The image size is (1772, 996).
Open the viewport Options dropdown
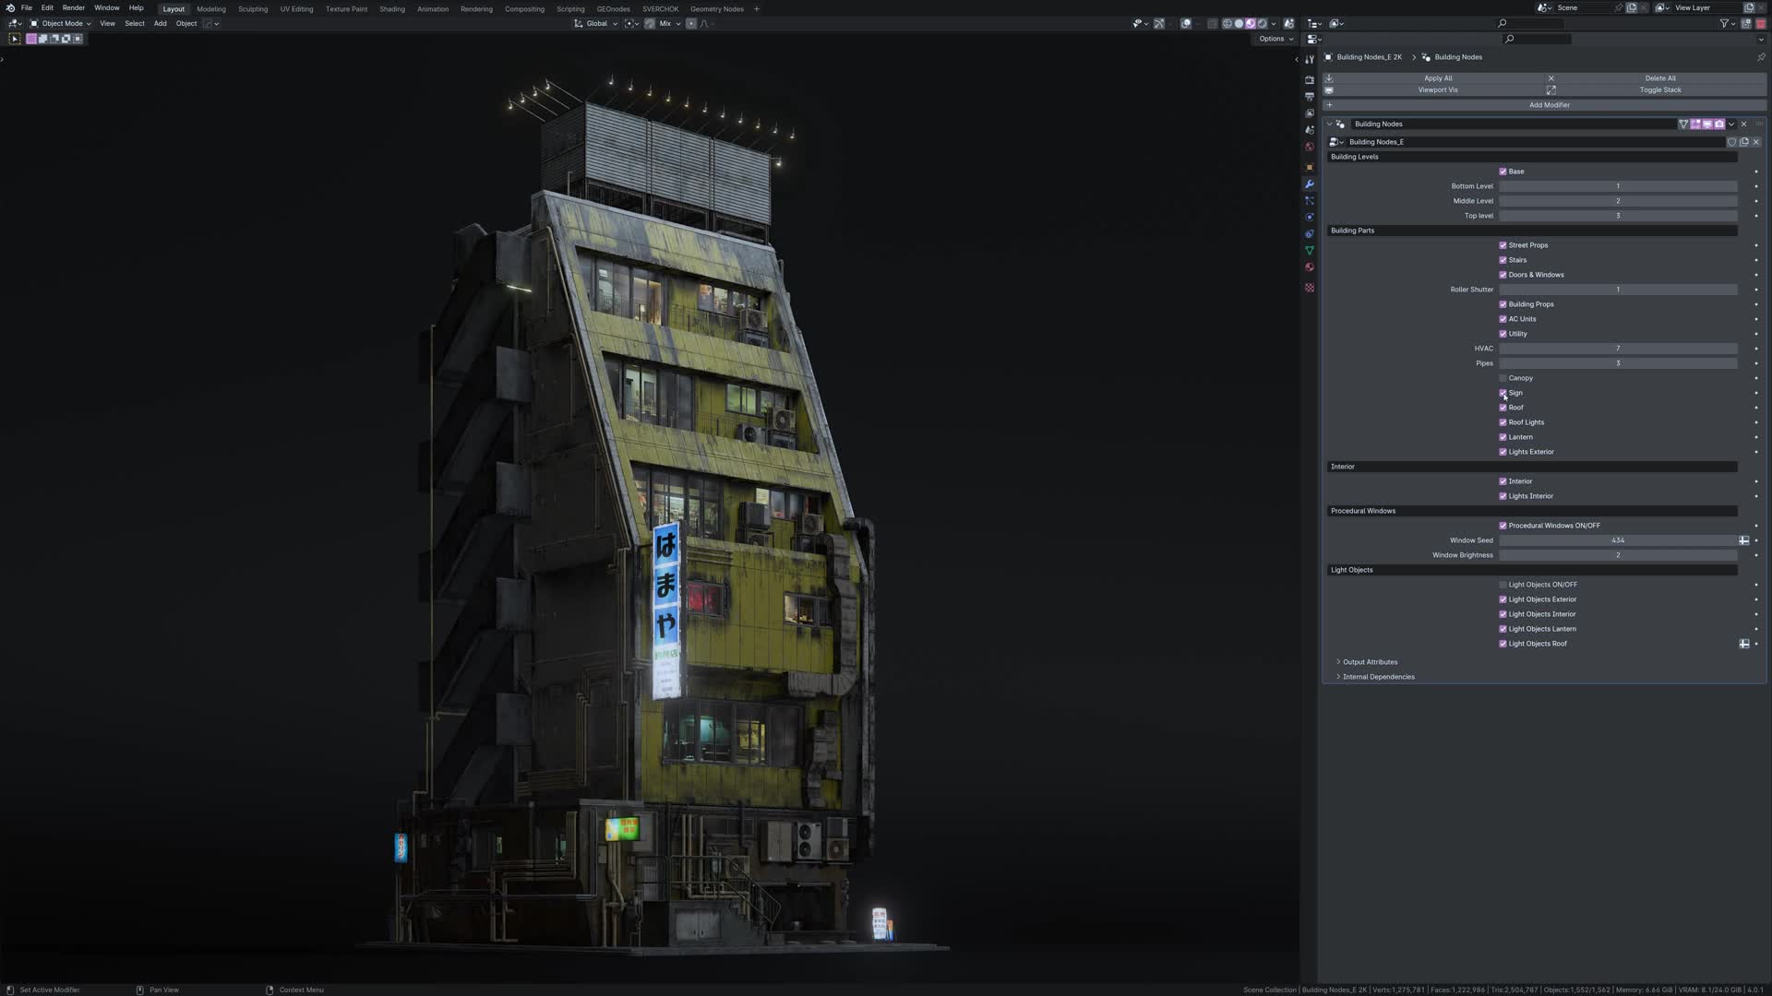1276,39
